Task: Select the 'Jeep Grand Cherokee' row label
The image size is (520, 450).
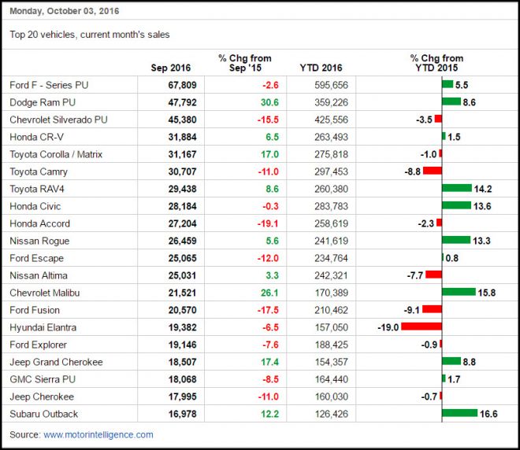Action: point(56,362)
